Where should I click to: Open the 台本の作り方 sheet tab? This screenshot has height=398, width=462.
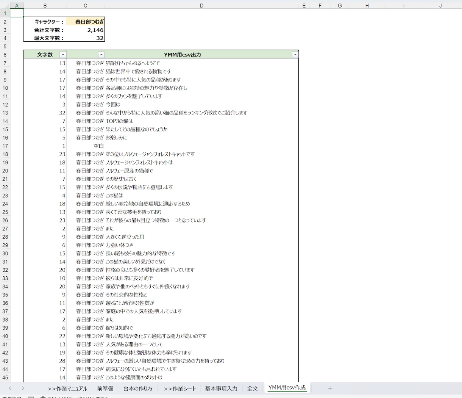(x=138, y=389)
